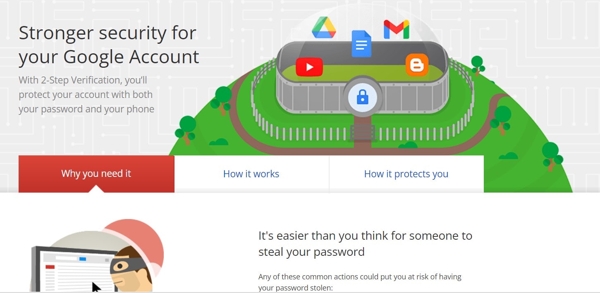Click the blue padlock icon on the gate

(363, 98)
